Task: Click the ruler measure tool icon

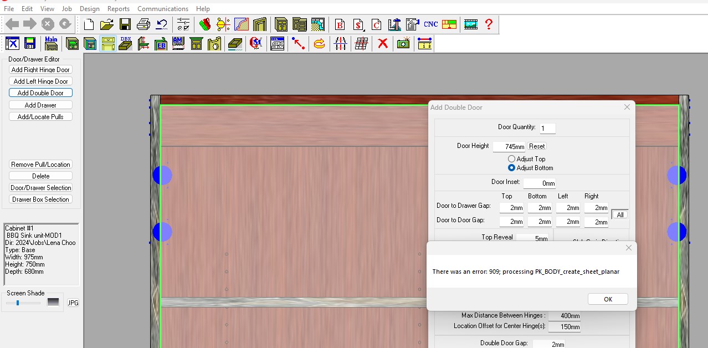Action: tap(424, 43)
